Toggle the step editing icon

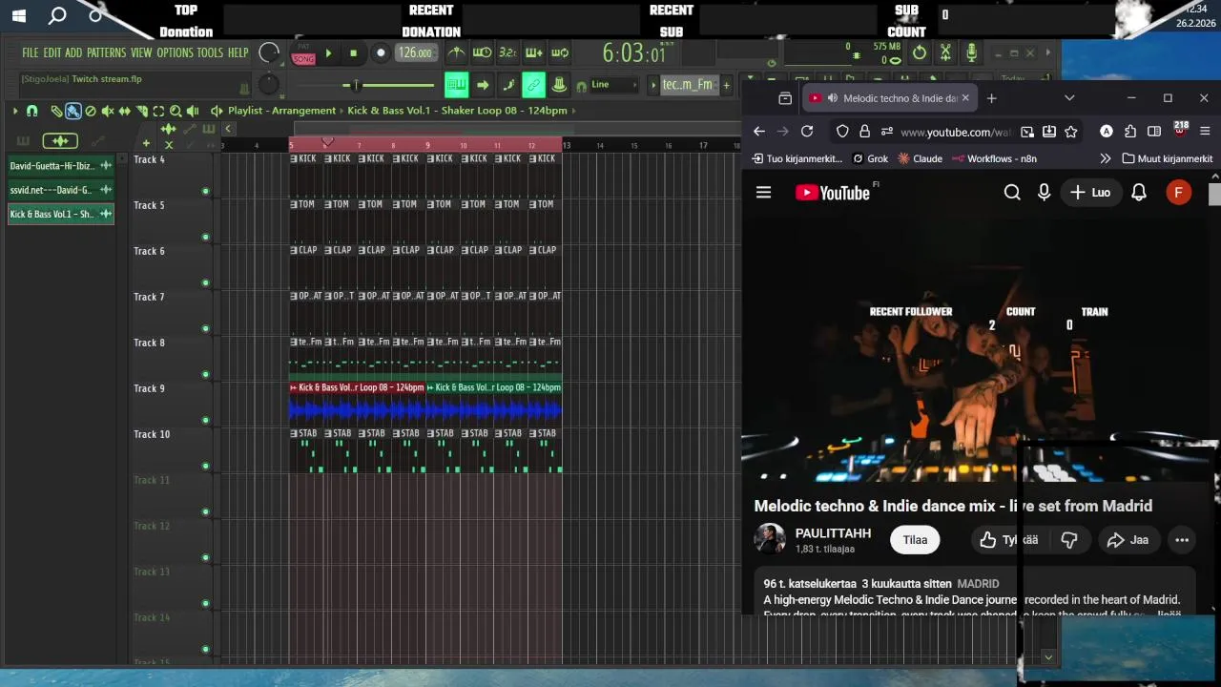[508, 85]
